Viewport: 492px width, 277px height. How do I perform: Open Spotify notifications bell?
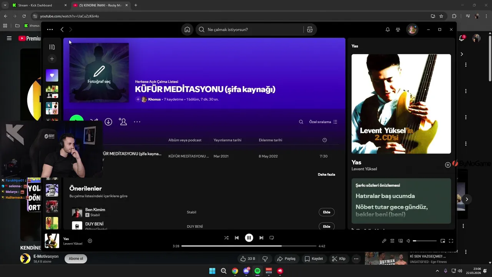pyautogui.click(x=387, y=30)
